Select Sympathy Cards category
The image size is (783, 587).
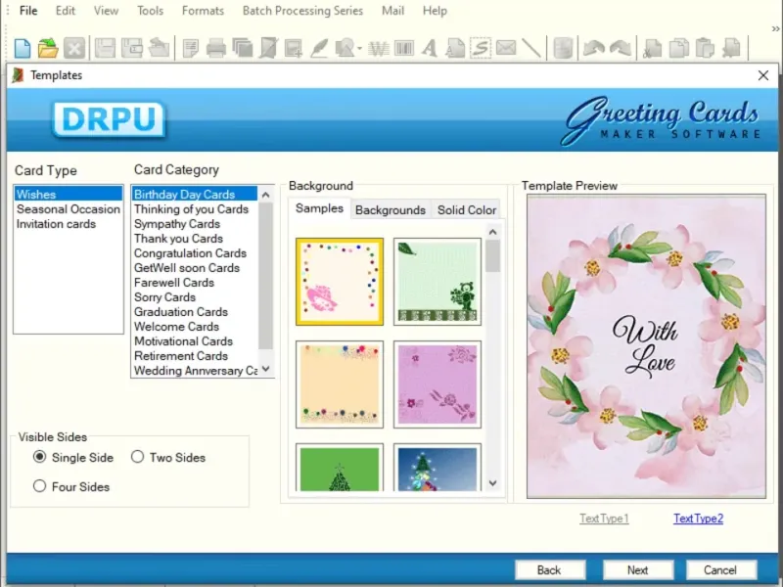tap(195, 224)
